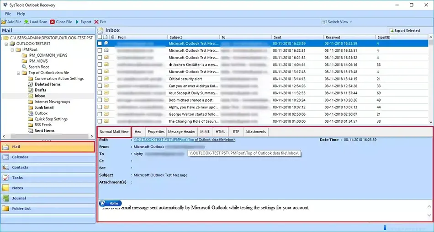Click the Add File toolbar icon
This screenshot has height=232, width=434.
4,22
